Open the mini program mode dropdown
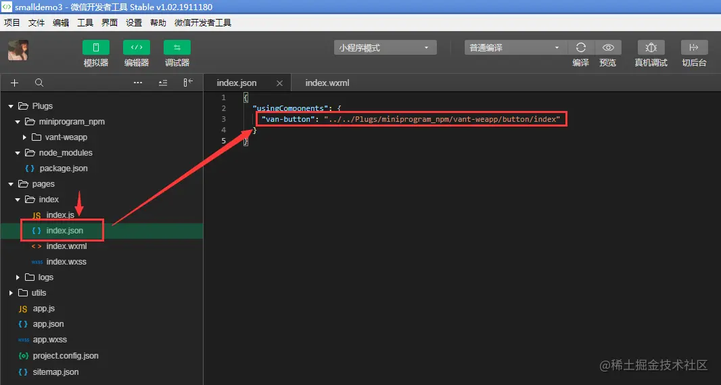721x385 pixels. pyautogui.click(x=386, y=47)
